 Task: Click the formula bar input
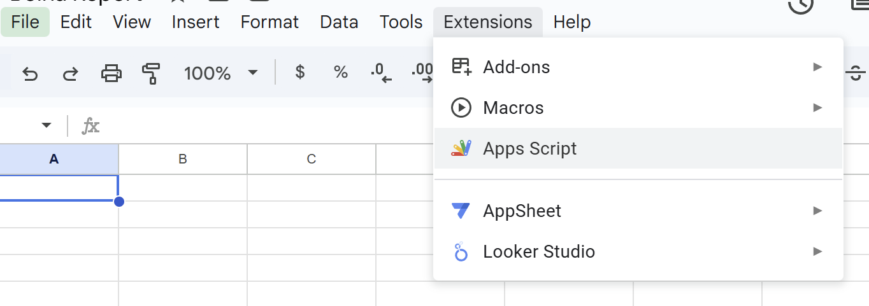[x=268, y=126]
